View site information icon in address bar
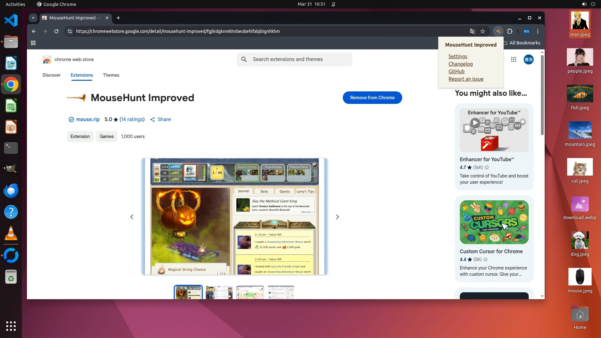This screenshot has width=601, height=338. tap(70, 31)
